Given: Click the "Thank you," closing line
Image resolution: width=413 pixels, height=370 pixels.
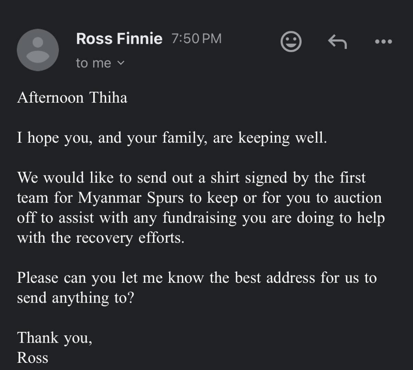Looking at the screenshot, I should coord(54,337).
